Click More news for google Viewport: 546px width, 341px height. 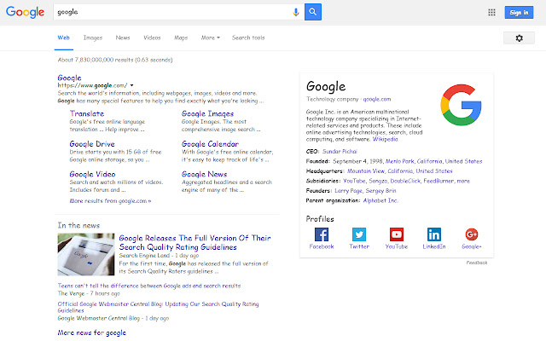tap(91, 332)
